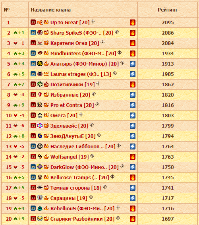
Task: Open DarkGlow clan page
Action: coord(85,167)
